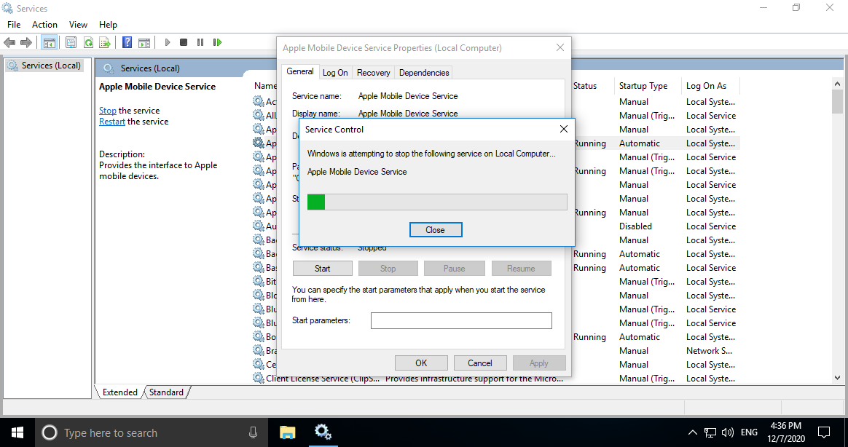848x447 pixels.
Task: Open Properties via the toolbar icon
Action: pyautogui.click(x=71, y=42)
